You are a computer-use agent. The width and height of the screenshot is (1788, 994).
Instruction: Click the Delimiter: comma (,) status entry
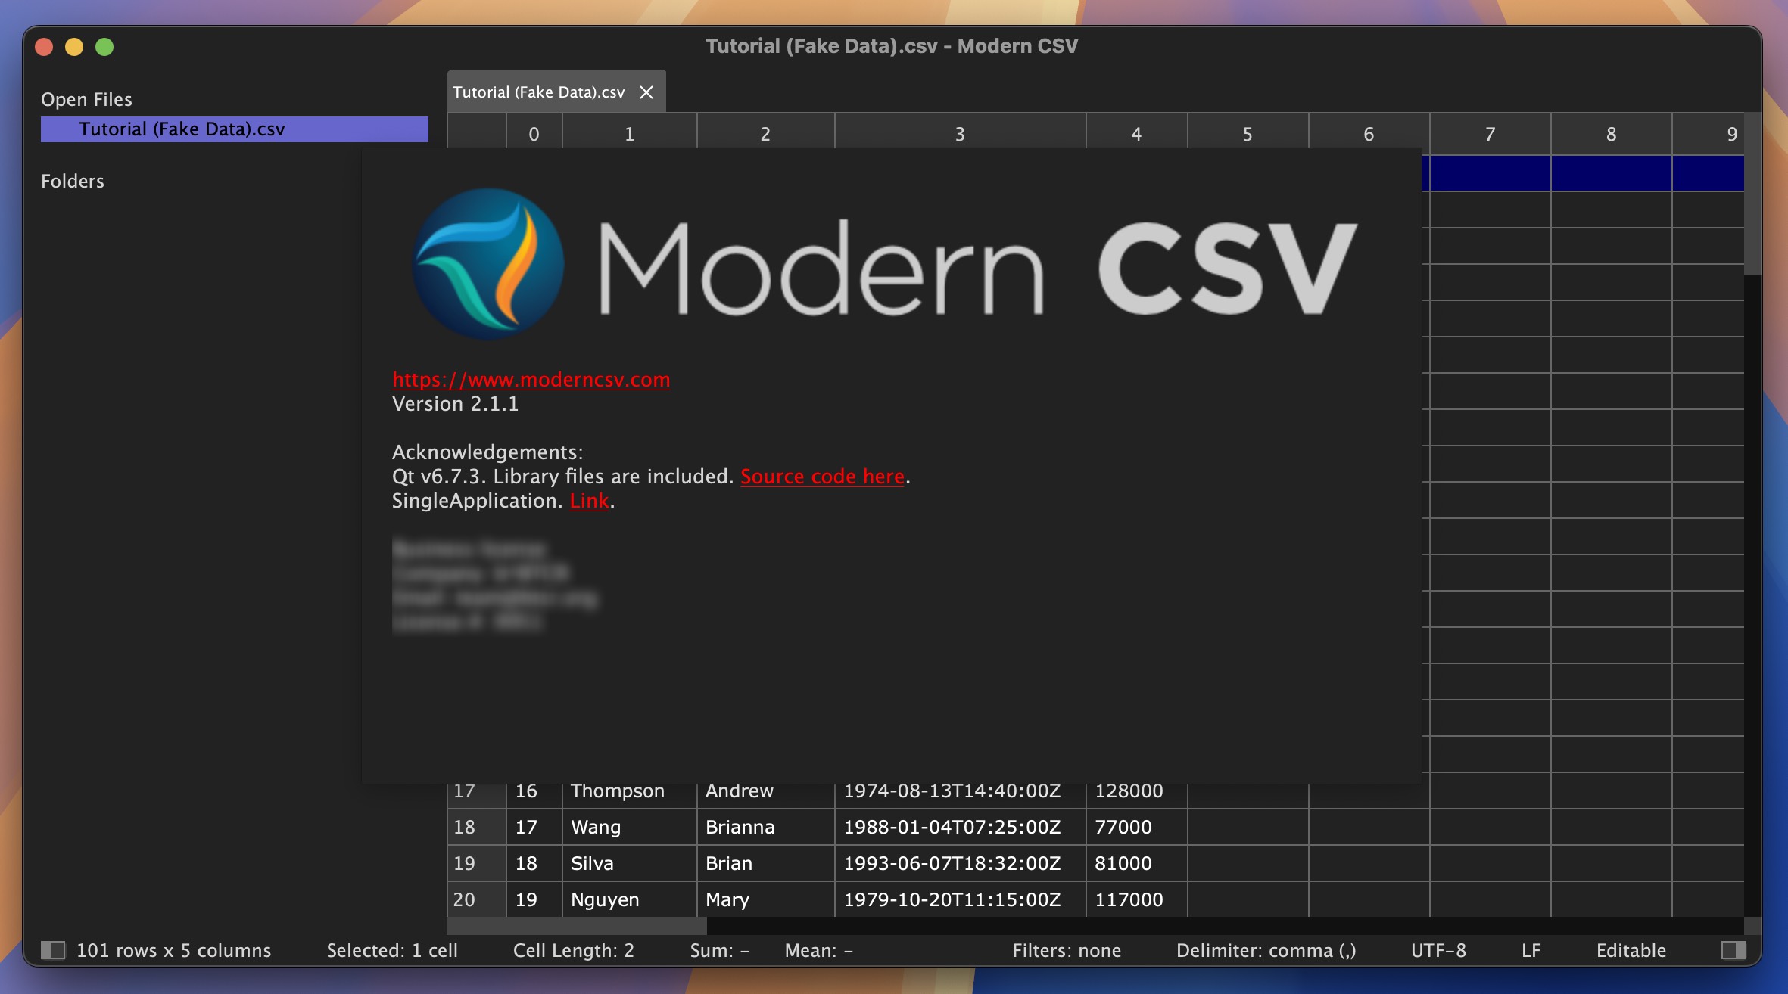1266,950
